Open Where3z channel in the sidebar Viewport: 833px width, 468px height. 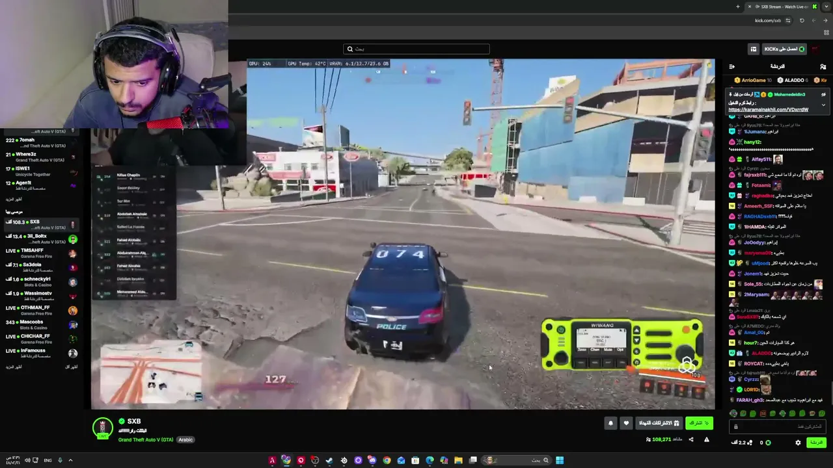tap(41, 157)
